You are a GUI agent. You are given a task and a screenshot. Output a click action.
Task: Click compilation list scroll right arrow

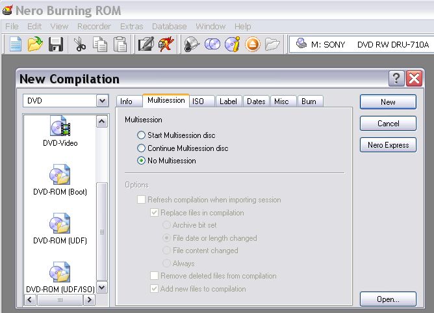pos(90,300)
